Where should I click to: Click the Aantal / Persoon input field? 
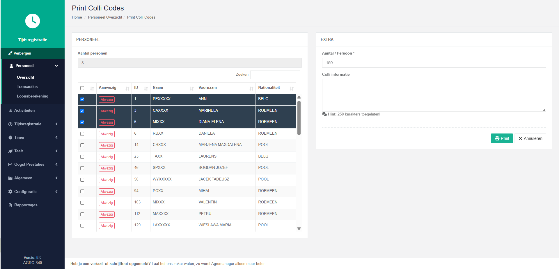(434, 63)
